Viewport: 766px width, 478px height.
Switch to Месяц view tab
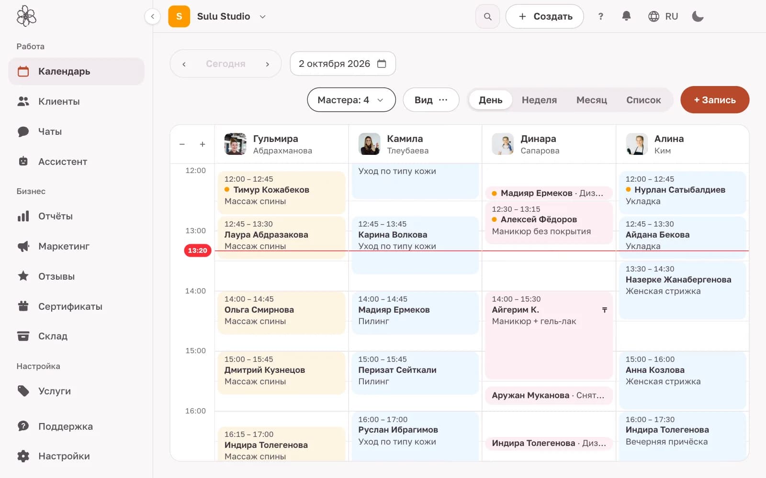click(592, 100)
